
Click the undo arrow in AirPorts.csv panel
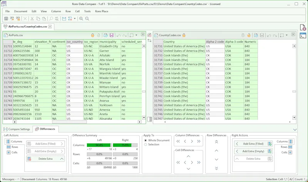(x=119, y=35)
